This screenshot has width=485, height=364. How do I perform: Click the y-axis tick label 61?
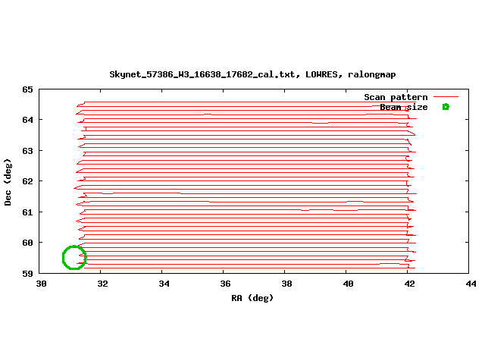point(27,212)
